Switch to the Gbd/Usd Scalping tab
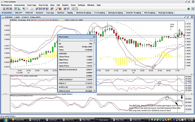 pyautogui.click(x=84, y=13)
